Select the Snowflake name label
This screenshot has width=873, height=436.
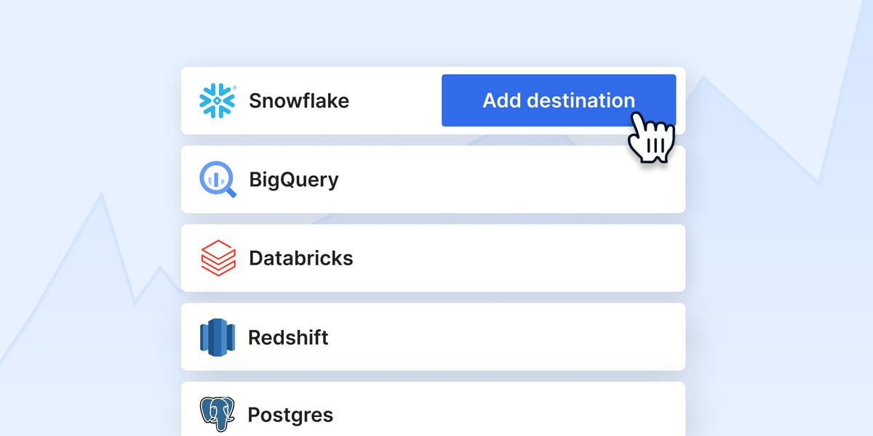click(299, 100)
